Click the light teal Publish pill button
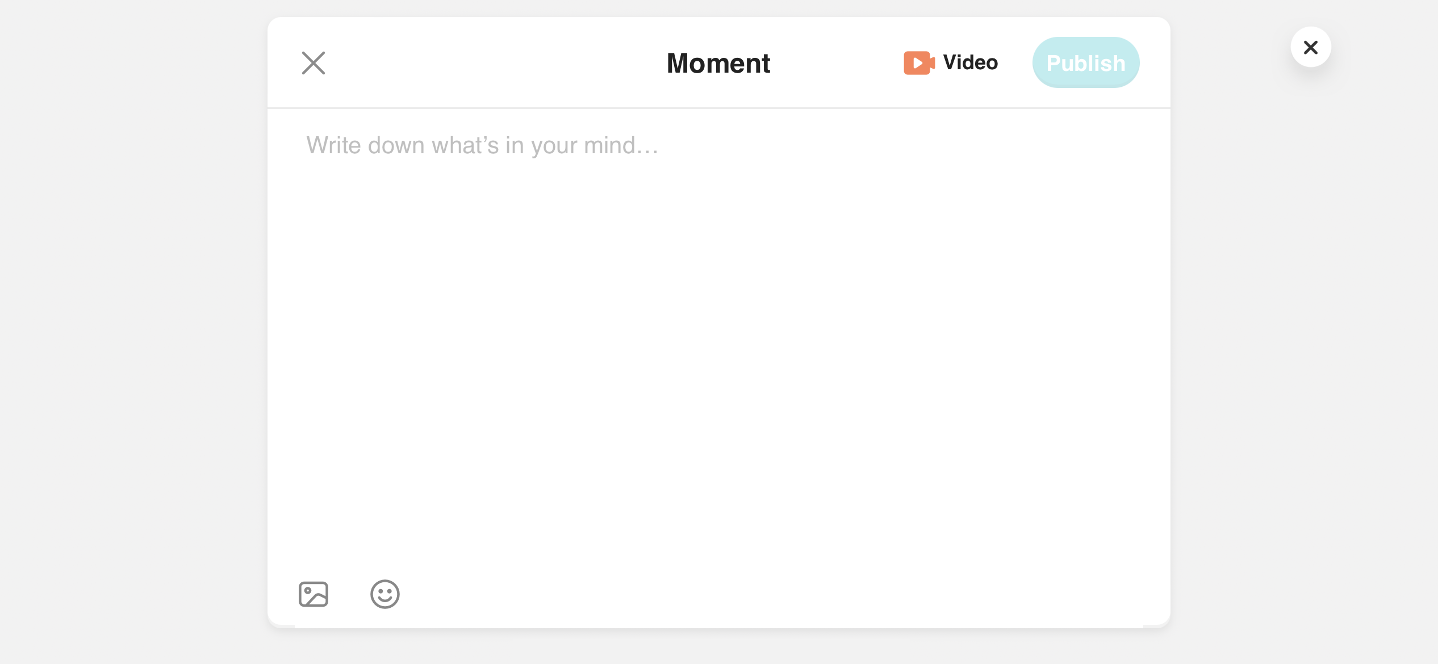Image resolution: width=1438 pixels, height=664 pixels. (x=1086, y=62)
